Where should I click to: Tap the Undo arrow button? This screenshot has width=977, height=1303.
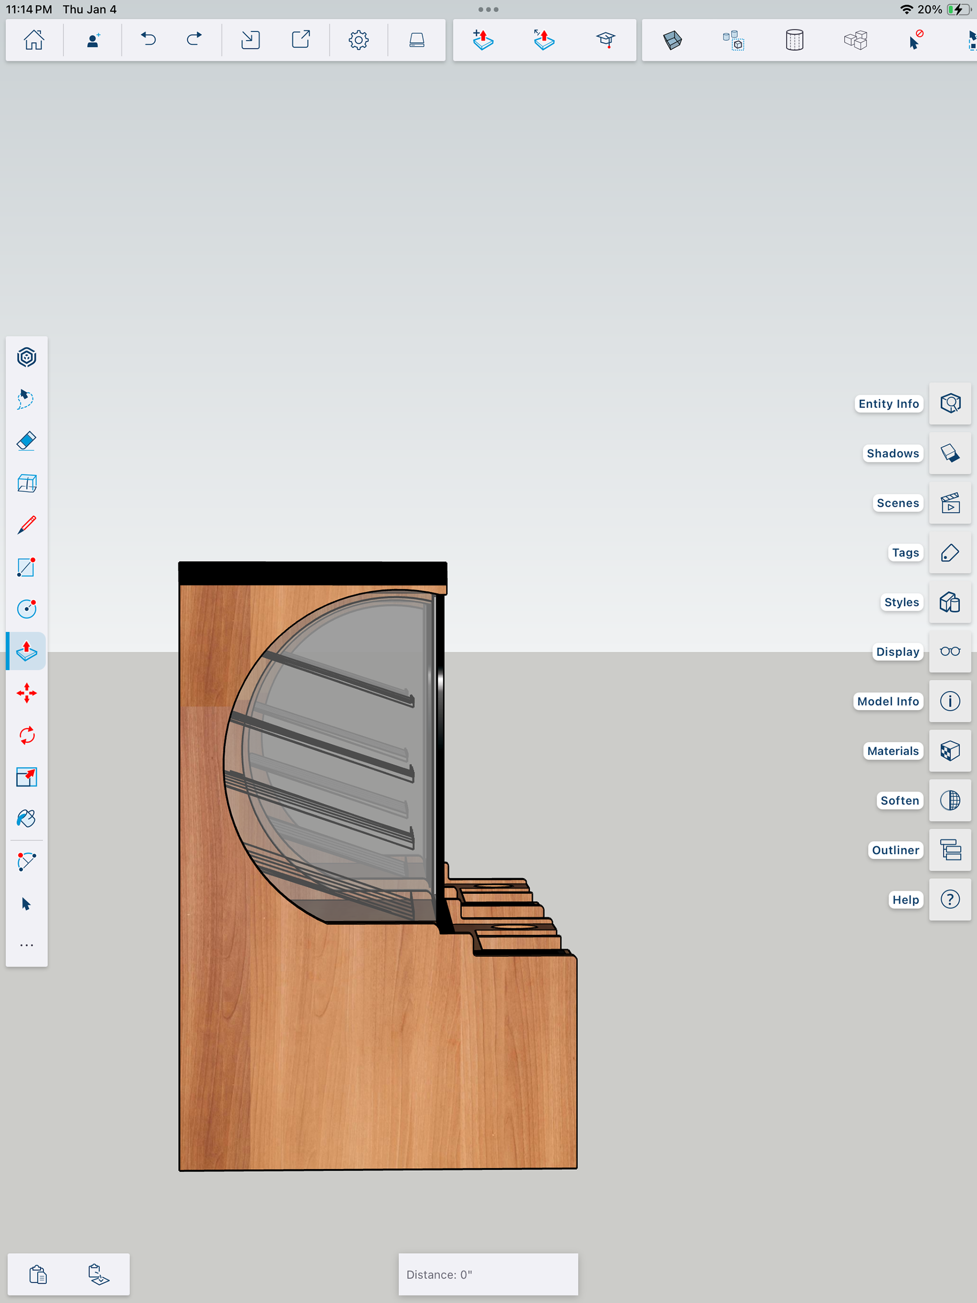[149, 40]
